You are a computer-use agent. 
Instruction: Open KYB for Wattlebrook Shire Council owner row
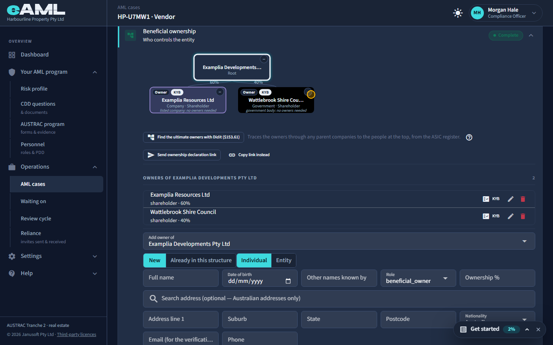tap(491, 216)
